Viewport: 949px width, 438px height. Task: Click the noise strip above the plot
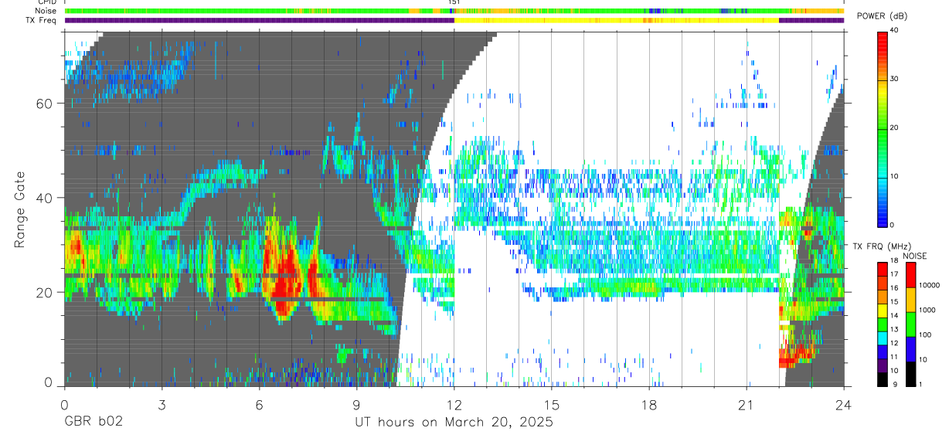454,11
